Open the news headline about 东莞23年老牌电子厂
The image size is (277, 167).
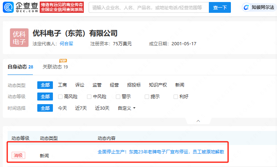point(161,152)
